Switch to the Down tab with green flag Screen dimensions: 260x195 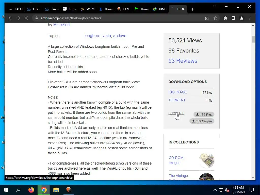142,9
